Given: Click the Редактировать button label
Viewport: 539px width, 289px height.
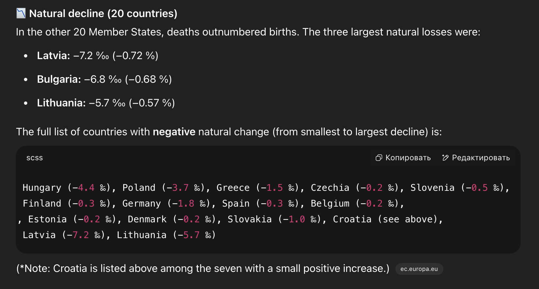Looking at the screenshot, I should 481,158.
